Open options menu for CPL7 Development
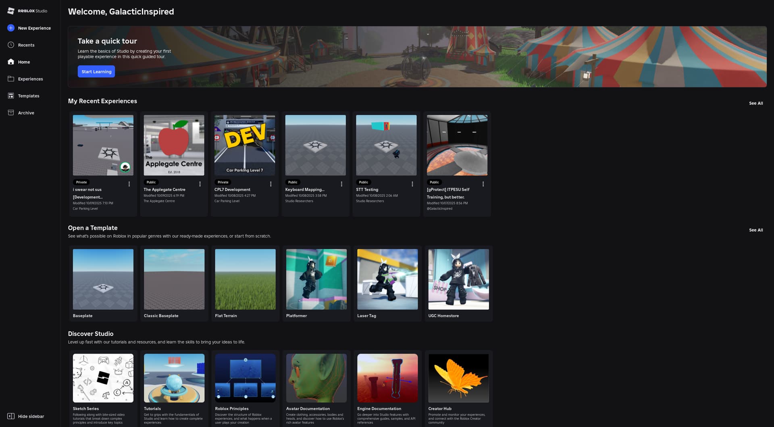The height and width of the screenshot is (427, 774). pos(270,183)
